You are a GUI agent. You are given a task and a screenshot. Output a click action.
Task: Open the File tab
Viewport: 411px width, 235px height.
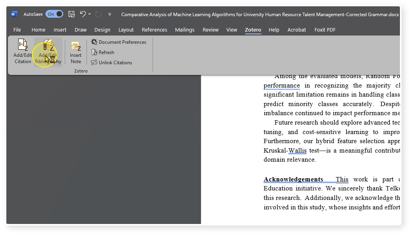tap(17, 30)
